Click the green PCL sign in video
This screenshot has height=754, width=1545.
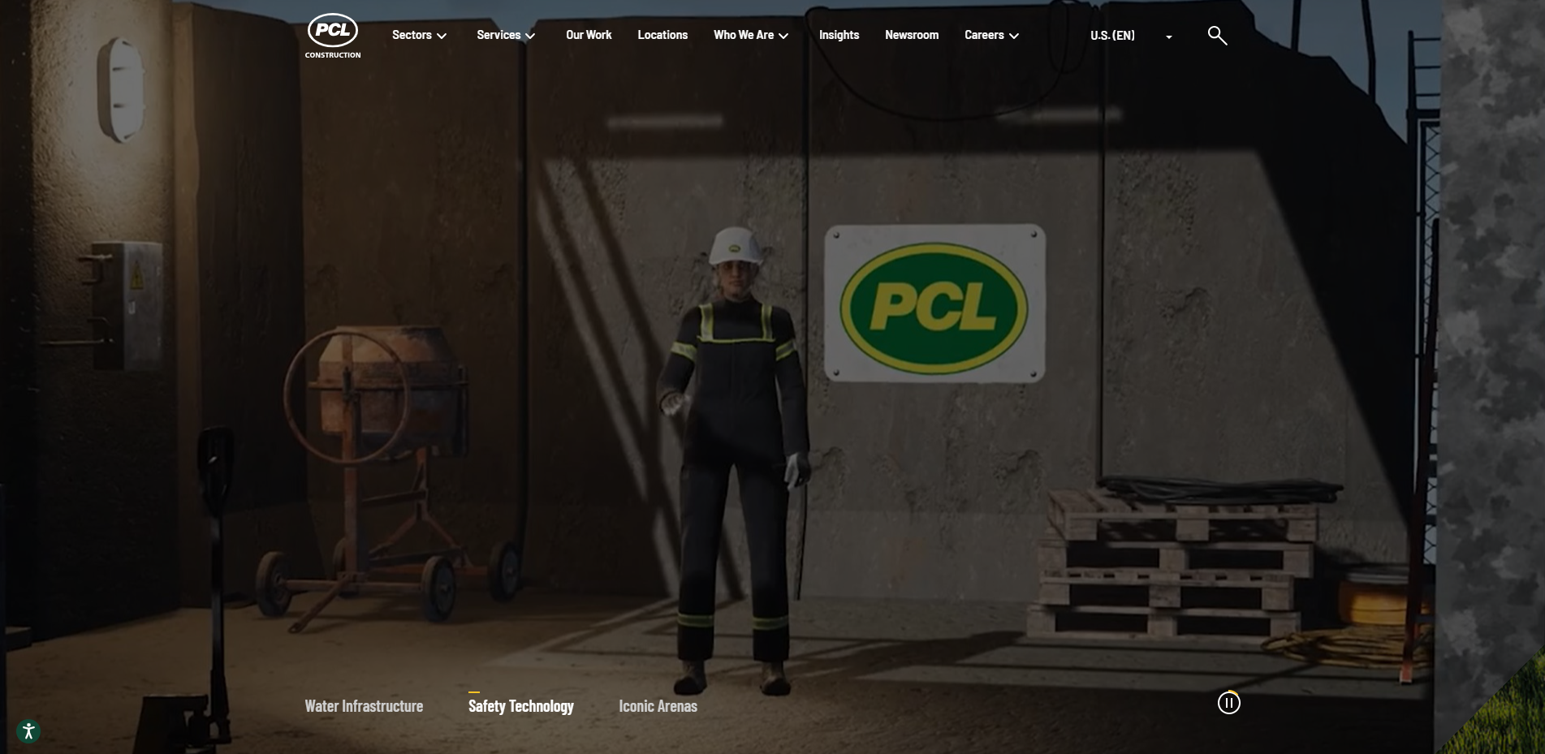pos(934,304)
